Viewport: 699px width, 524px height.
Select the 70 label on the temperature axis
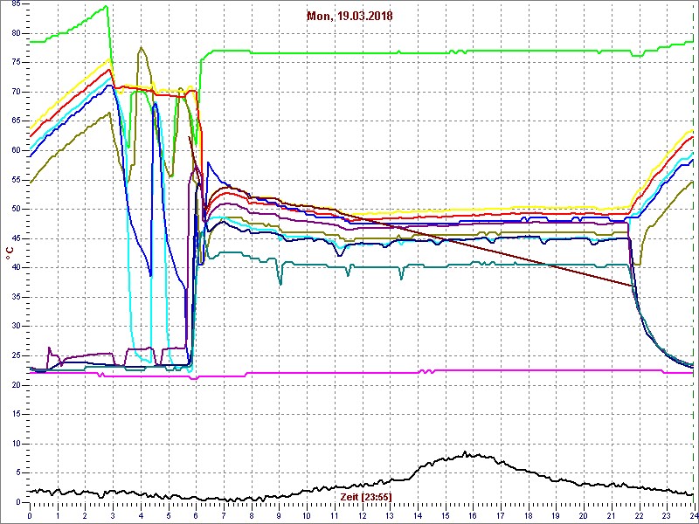point(16,92)
